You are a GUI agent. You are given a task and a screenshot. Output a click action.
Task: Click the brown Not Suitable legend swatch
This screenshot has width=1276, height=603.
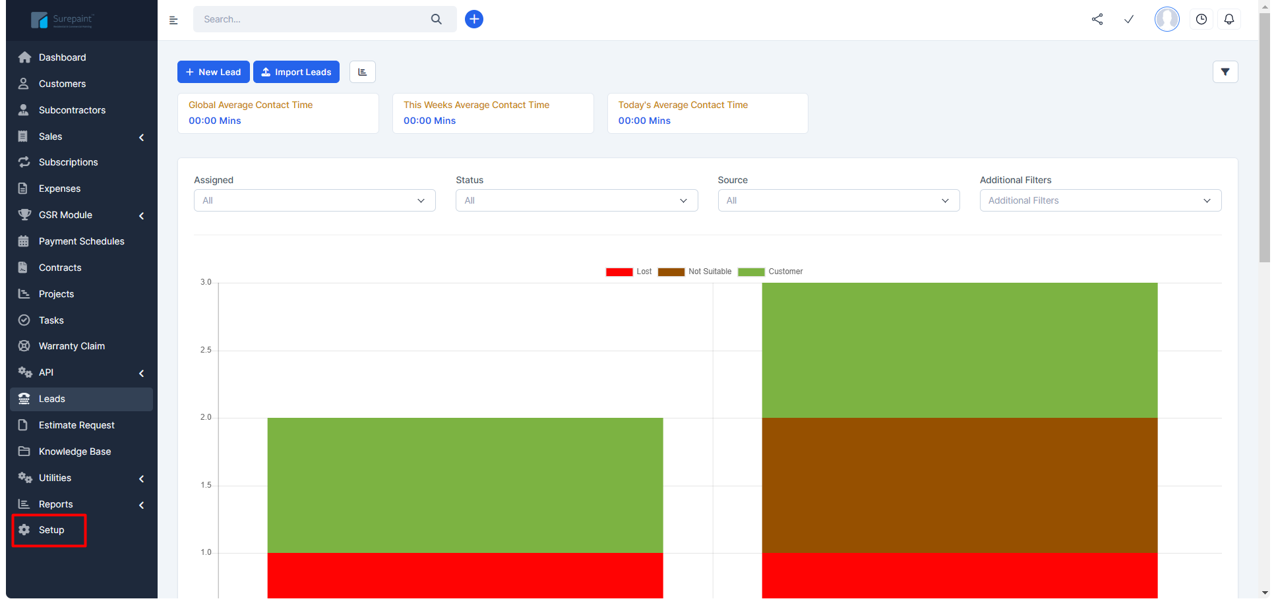tap(671, 272)
